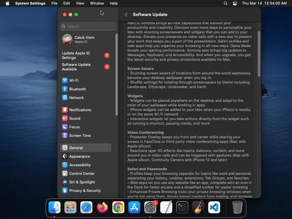Open Privacy & Security settings
This screenshot has height=219, width=292.
click(x=86, y=191)
